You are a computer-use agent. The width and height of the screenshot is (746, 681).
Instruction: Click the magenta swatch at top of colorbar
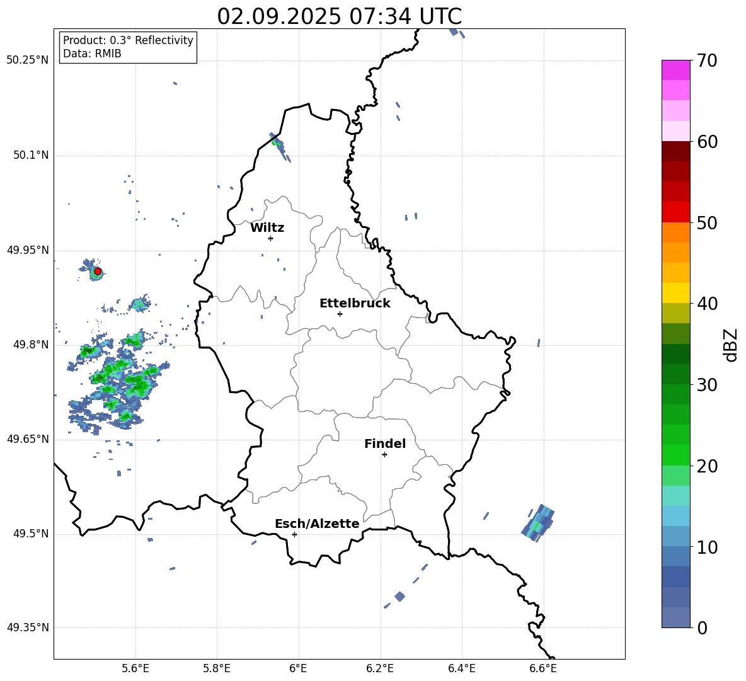[675, 70]
